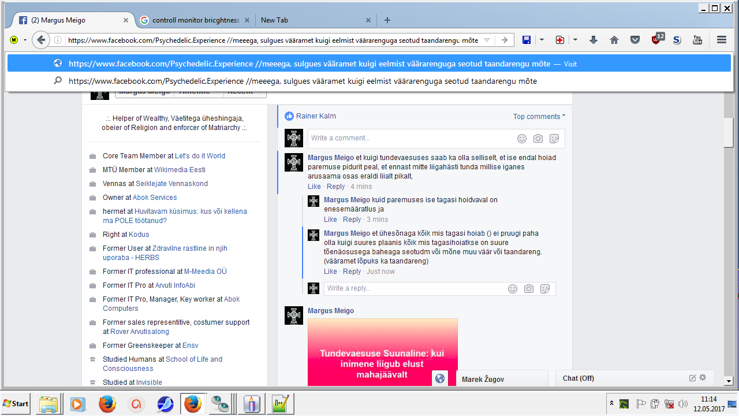Screen dimensions: 739x416
Task: Click the YouTube extension icon
Action: 697,40
